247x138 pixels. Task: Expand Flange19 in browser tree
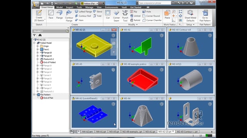click(37, 56)
